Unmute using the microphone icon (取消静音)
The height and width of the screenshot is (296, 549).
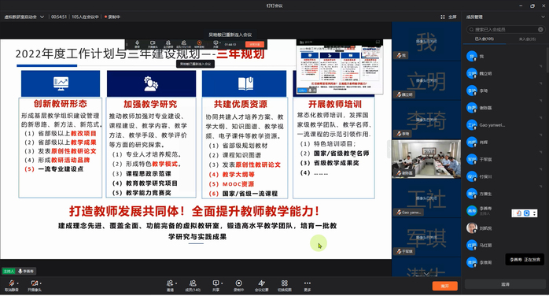point(11,283)
